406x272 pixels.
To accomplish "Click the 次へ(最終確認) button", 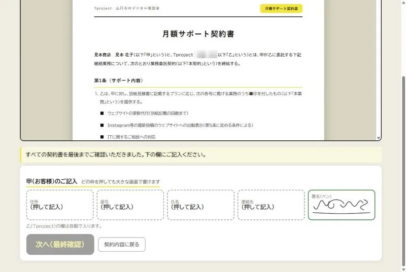I will [60, 244].
